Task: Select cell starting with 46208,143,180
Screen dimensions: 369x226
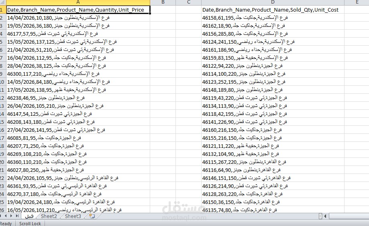Action: [x=78, y=122]
